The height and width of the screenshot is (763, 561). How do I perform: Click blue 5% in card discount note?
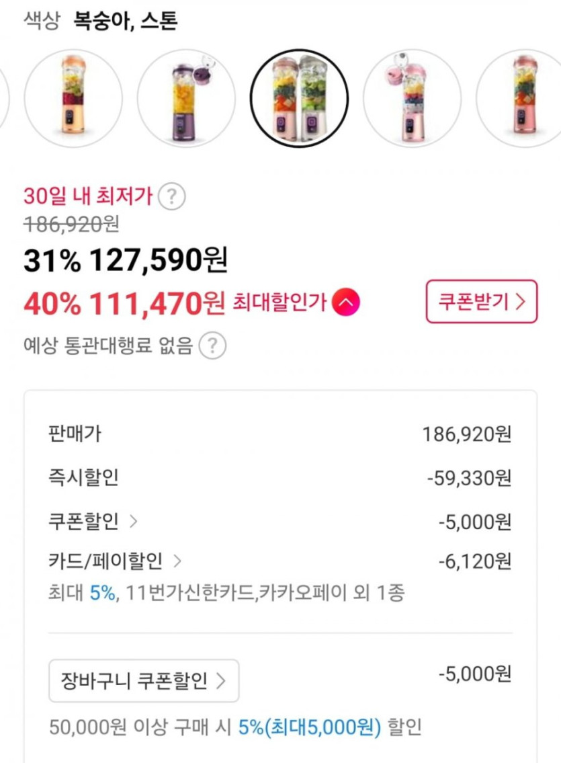coord(102,594)
